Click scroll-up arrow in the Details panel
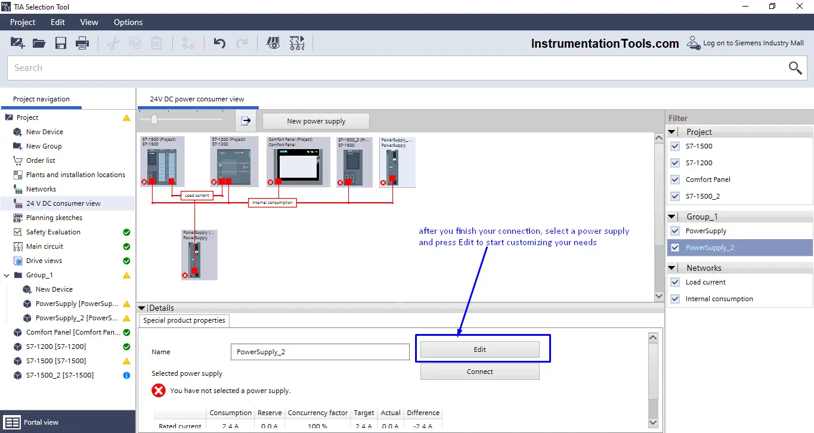This screenshot has height=433, width=814. (653, 338)
